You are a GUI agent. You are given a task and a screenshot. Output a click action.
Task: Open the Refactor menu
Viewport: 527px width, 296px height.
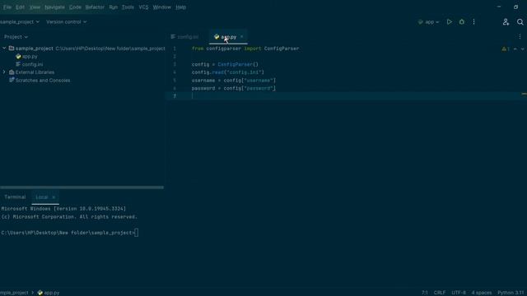[x=95, y=7]
